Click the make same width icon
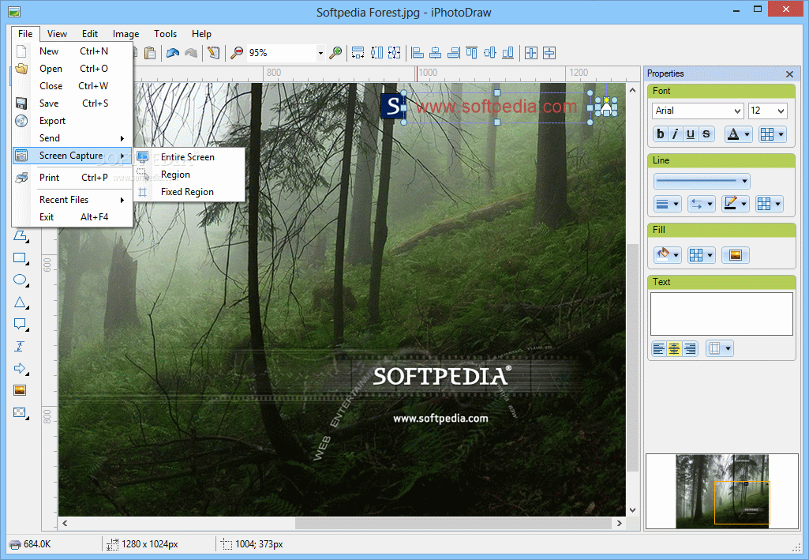The image size is (809, 560). tap(358, 53)
